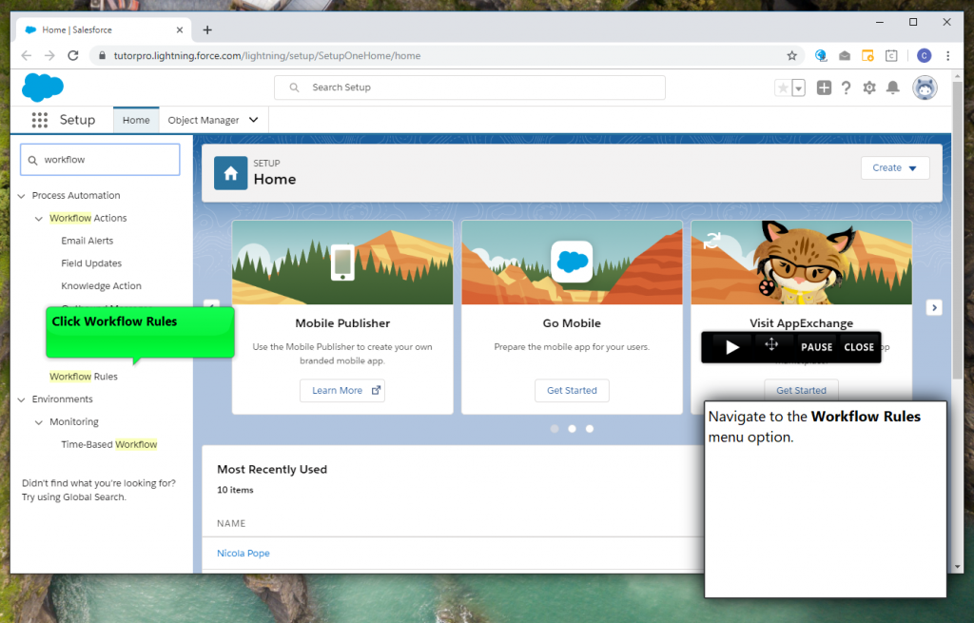Collapse the Workflow Actions node
974x623 pixels.
point(38,219)
